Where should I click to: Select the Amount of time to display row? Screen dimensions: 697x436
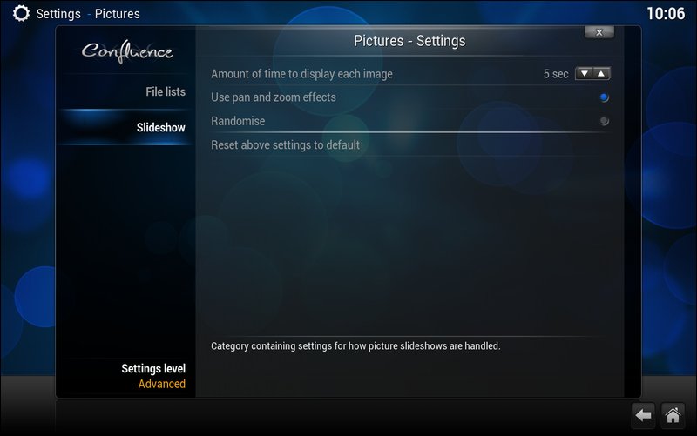click(x=301, y=74)
